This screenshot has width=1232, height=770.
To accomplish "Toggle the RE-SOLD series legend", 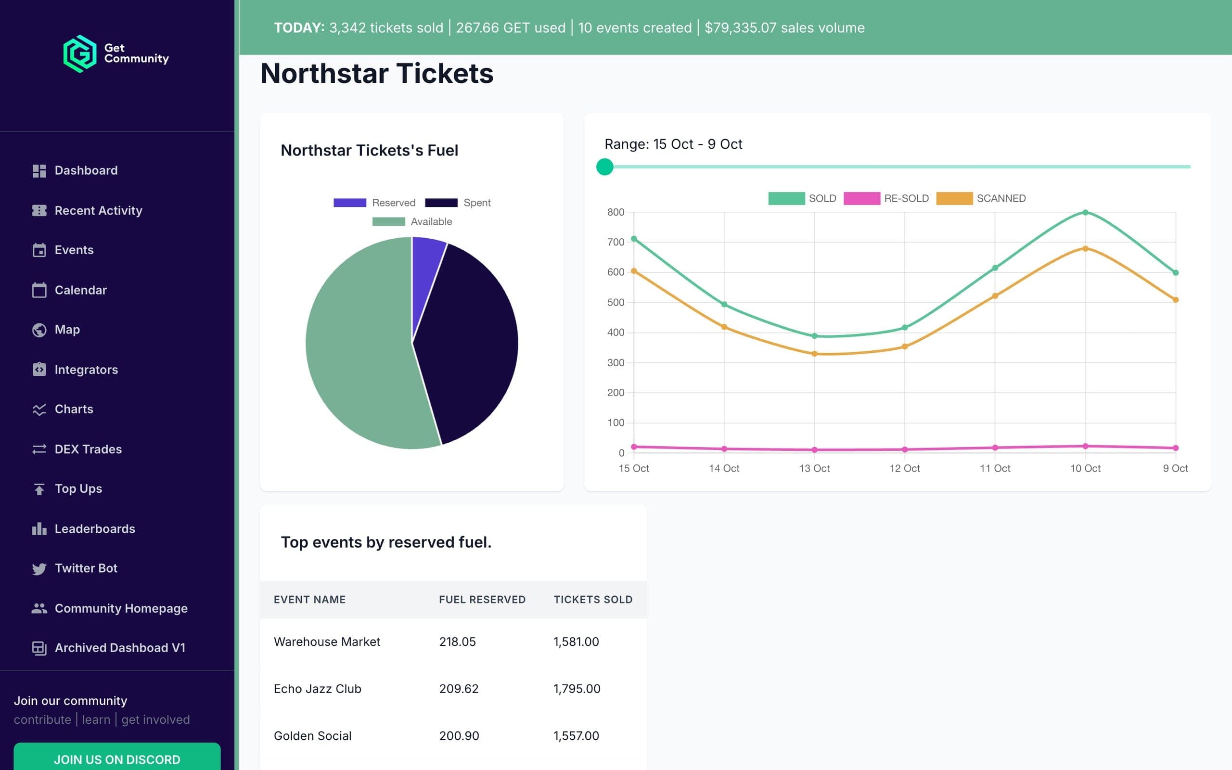I will [x=886, y=198].
